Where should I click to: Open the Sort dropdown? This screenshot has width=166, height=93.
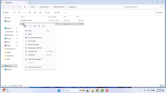coord(48,13)
